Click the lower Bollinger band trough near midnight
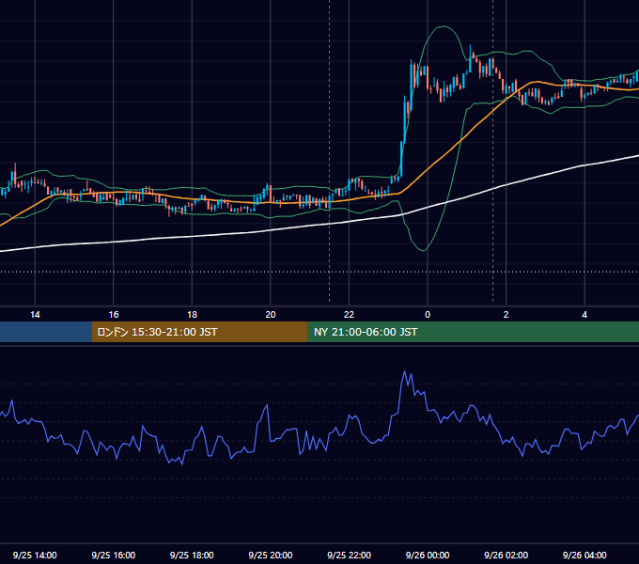 [x=424, y=250]
